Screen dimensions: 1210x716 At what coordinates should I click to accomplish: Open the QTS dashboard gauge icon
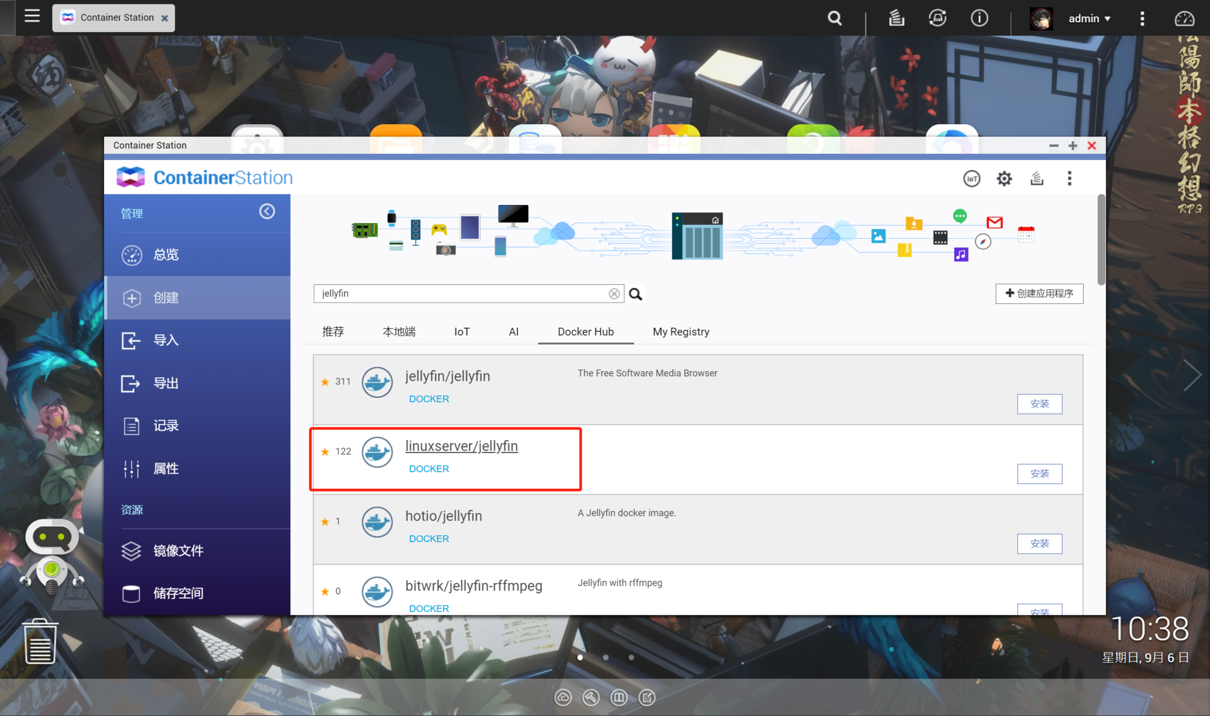[x=1184, y=19]
